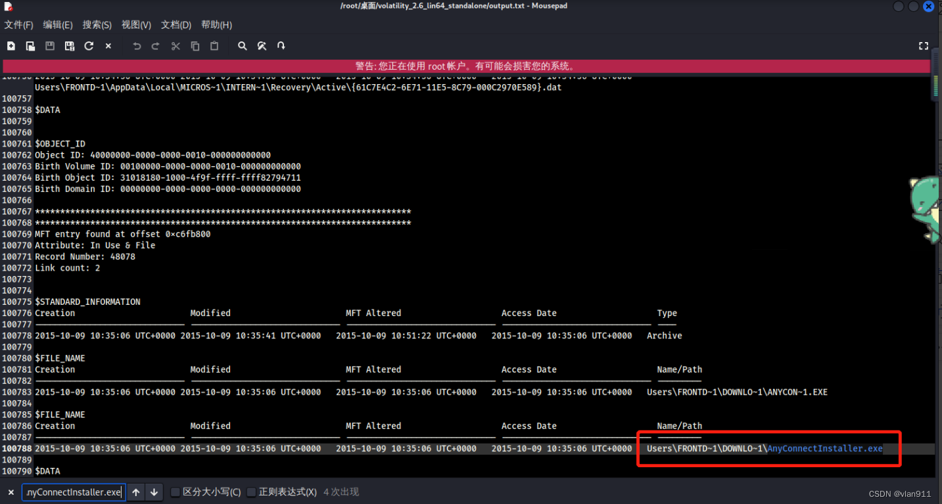
Task: Click the highlighted AnyConnectInstaller.exe text
Action: pos(824,449)
